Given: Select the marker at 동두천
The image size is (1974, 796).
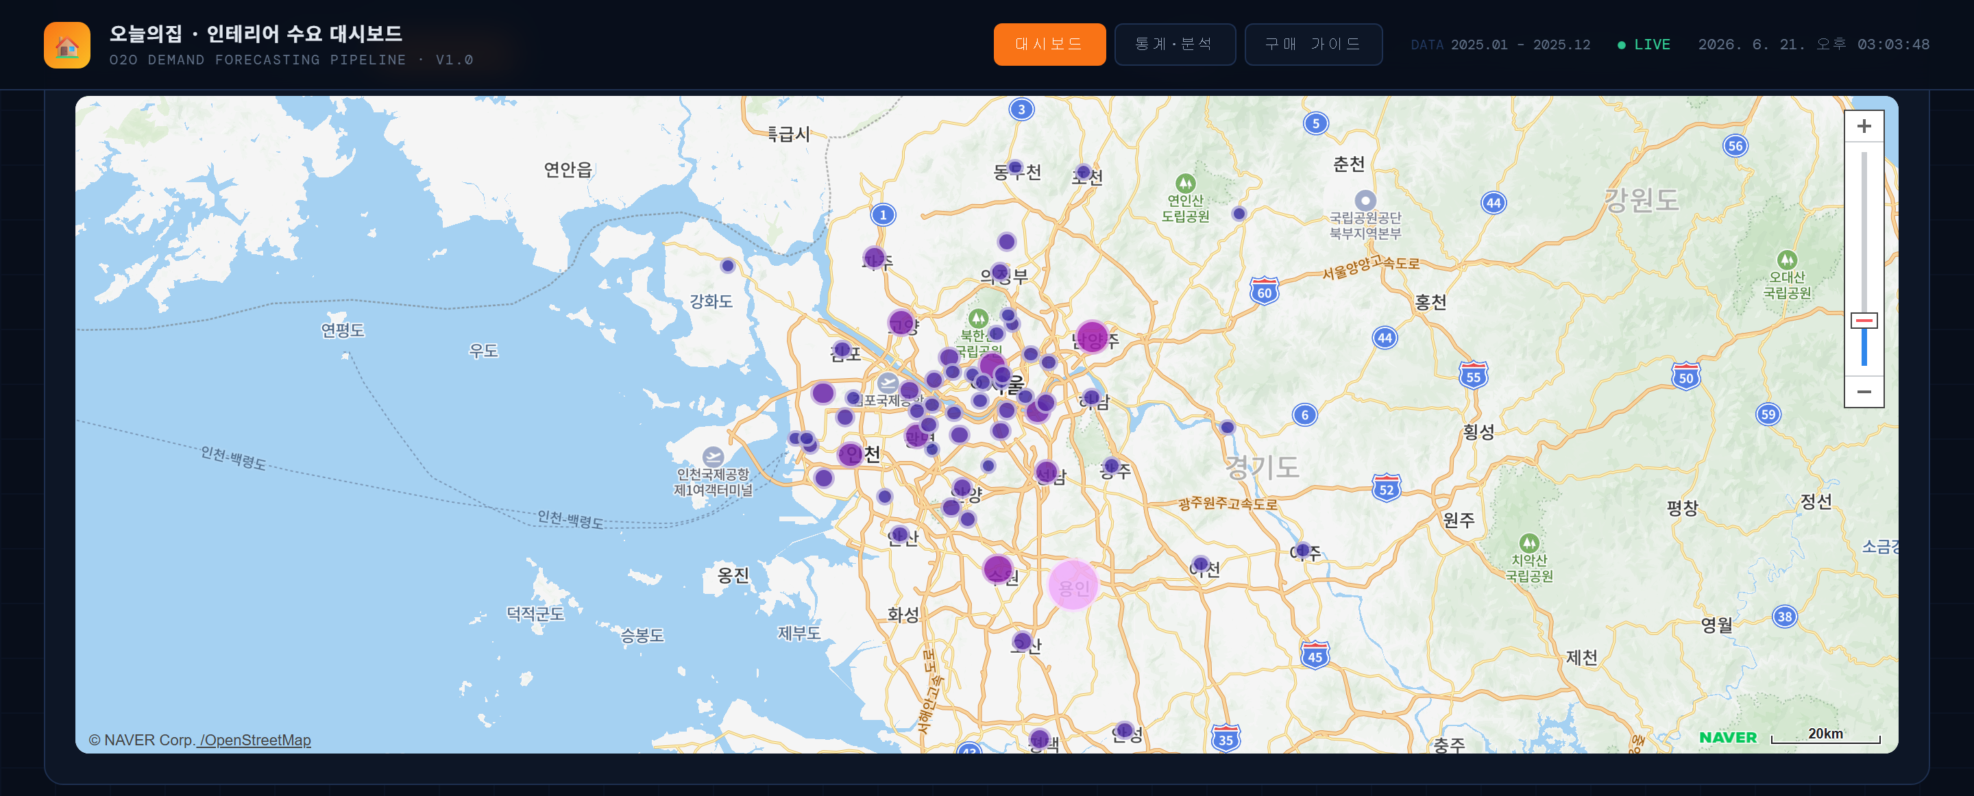Looking at the screenshot, I should 1015,167.
